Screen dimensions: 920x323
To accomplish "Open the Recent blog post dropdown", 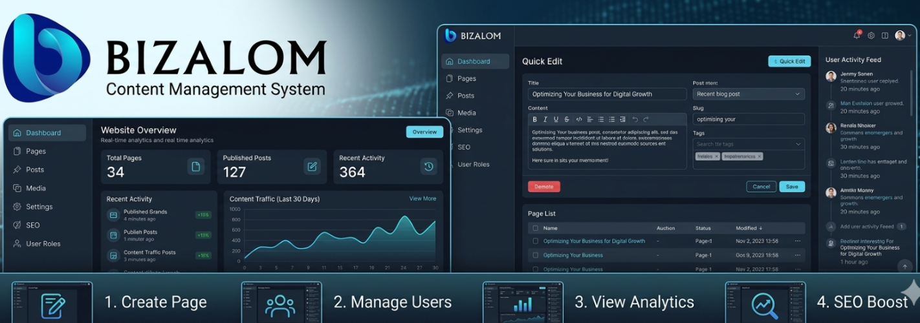I will [x=749, y=94].
